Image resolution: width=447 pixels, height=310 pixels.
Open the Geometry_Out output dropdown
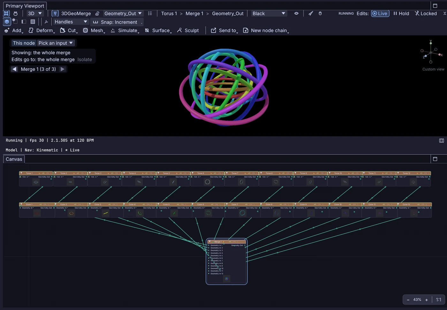[123, 13]
